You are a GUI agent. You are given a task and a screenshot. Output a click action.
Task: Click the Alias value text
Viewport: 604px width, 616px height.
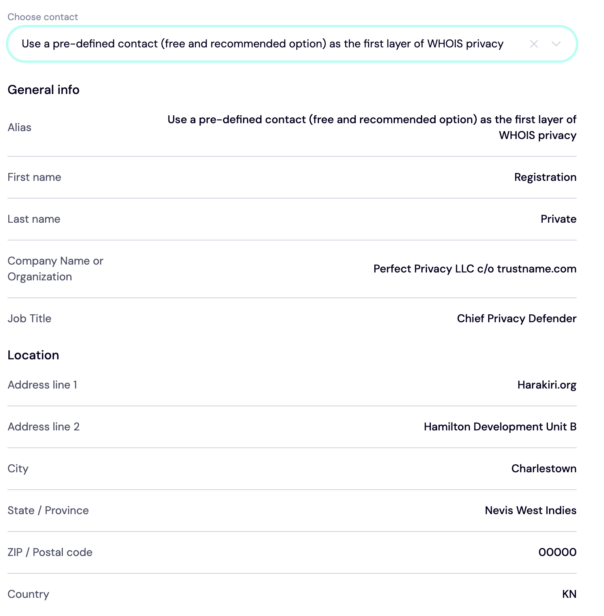click(x=372, y=127)
